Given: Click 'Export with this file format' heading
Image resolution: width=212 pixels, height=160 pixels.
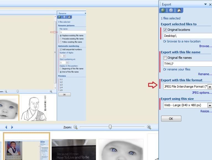Looking at the screenshot, I should click(x=181, y=80).
